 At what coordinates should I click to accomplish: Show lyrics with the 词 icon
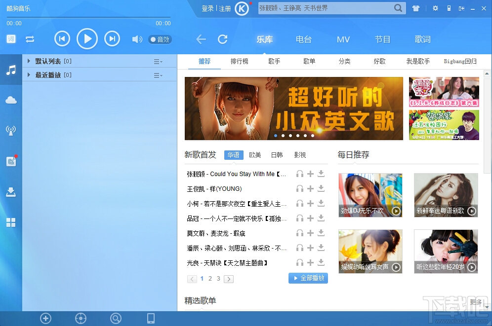pyautogui.click(x=11, y=38)
